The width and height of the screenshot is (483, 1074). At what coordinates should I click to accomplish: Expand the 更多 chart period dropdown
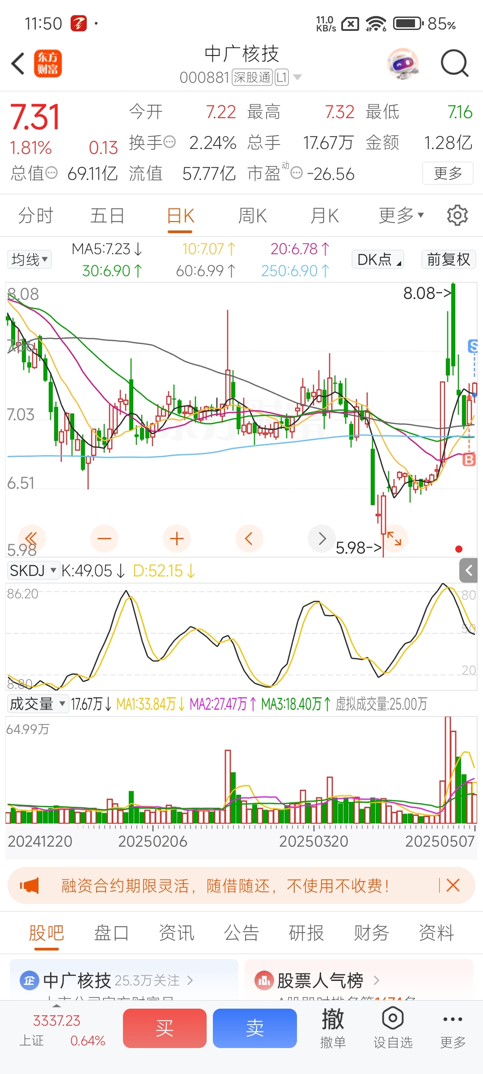[401, 215]
